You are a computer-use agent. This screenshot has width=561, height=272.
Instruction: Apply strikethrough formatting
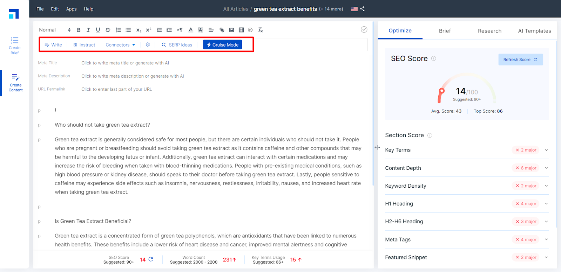(x=108, y=30)
